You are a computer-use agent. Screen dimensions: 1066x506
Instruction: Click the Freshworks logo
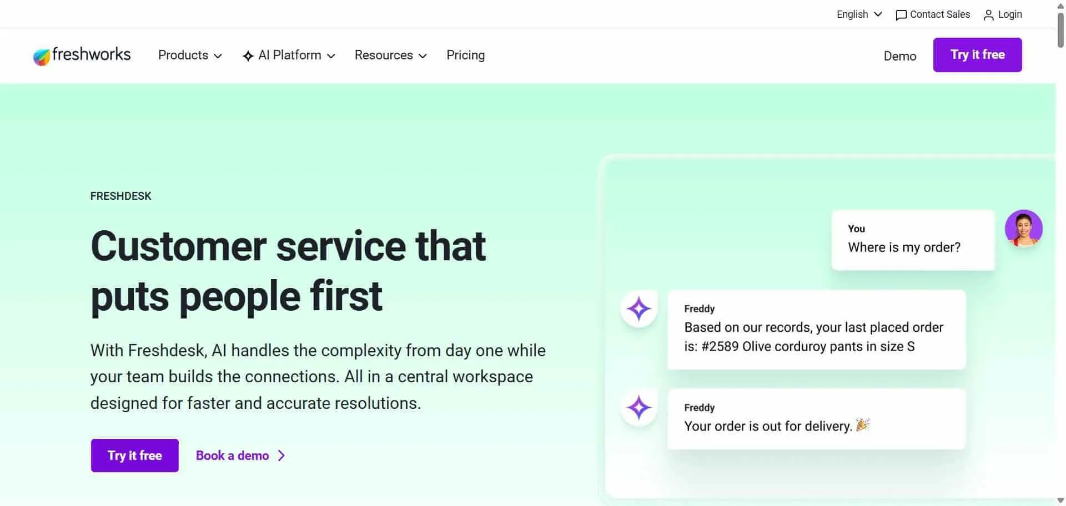pyautogui.click(x=82, y=55)
